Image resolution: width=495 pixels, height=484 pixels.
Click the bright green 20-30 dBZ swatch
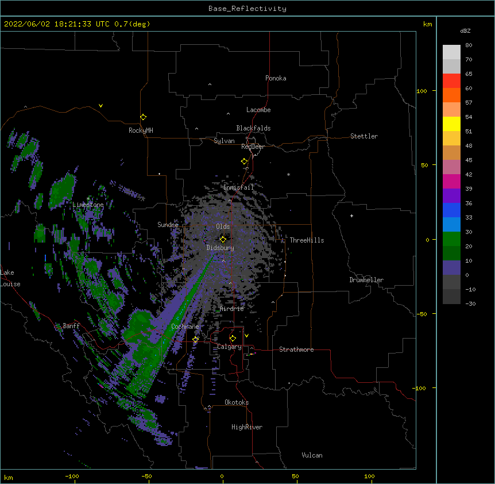[451, 239]
